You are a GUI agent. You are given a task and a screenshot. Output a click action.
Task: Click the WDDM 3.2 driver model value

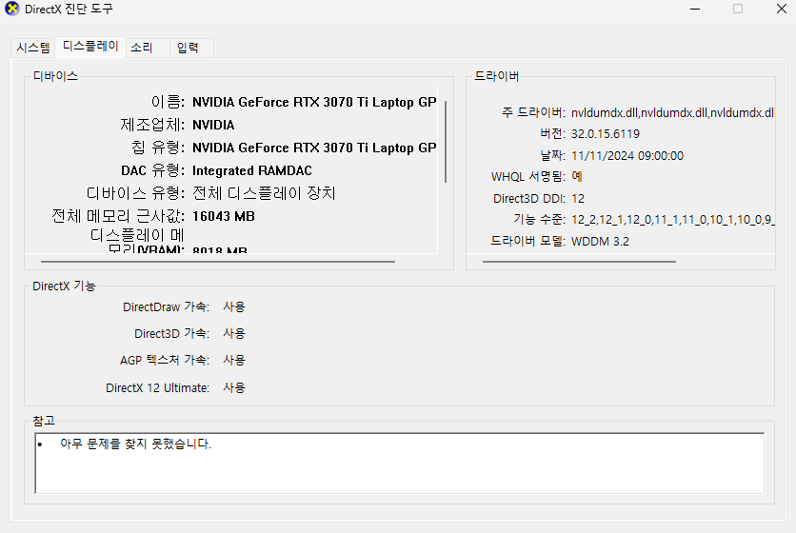[600, 242]
